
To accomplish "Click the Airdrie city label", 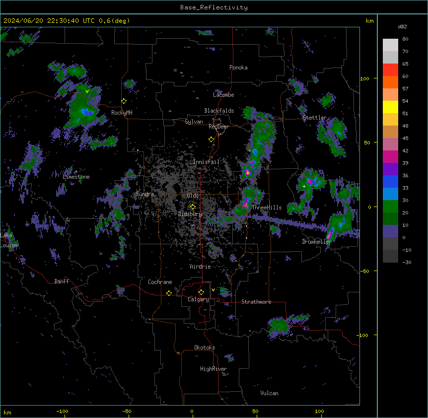I will pyautogui.click(x=201, y=267).
